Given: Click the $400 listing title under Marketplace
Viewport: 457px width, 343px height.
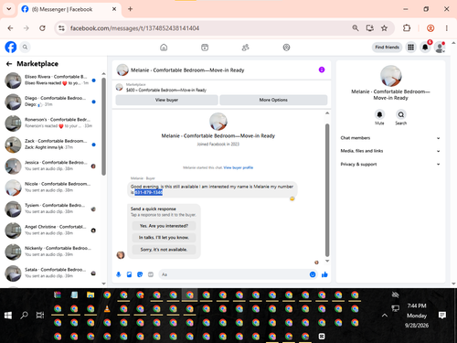Looking at the screenshot, I should coord(166,90).
